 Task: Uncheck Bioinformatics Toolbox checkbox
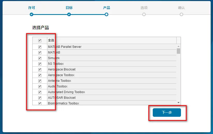(40, 103)
